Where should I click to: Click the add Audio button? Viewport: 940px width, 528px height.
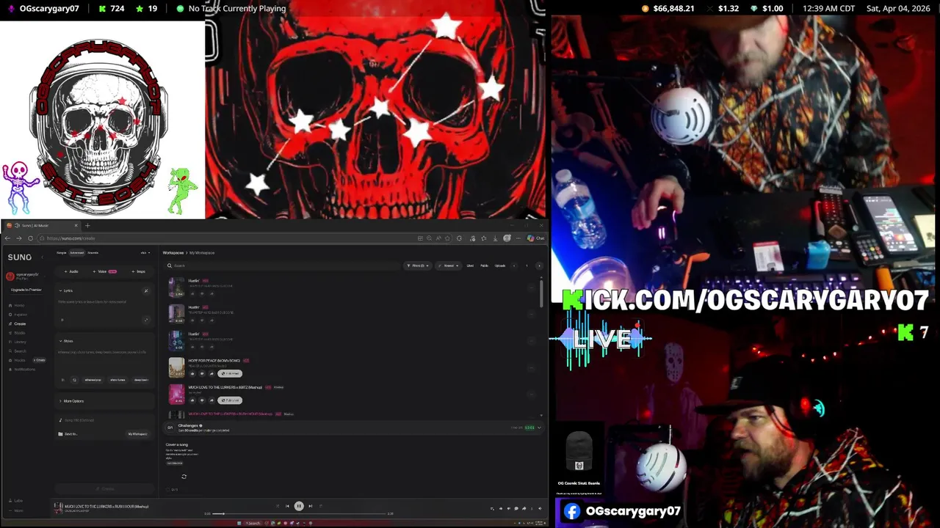72,271
